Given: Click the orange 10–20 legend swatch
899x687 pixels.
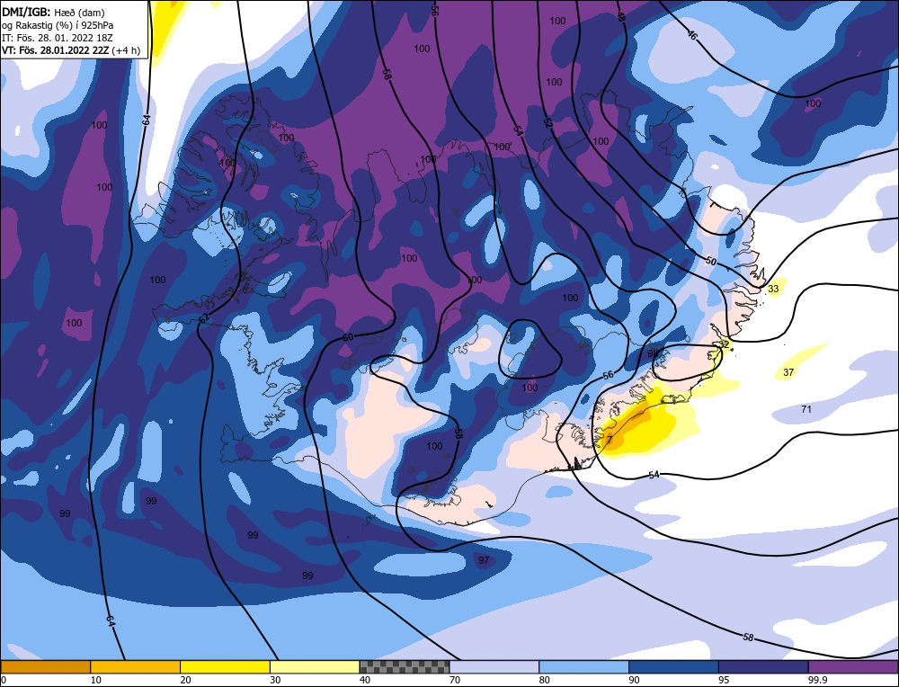Looking at the screenshot, I should click(136, 666).
